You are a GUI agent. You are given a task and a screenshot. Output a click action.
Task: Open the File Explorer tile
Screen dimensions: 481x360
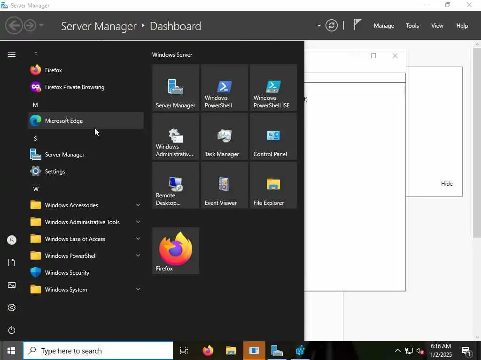pyautogui.click(x=273, y=185)
